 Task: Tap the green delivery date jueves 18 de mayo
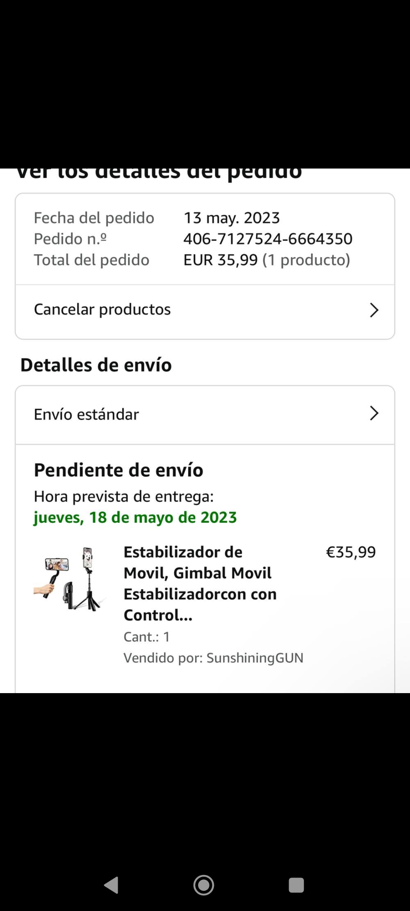pos(135,517)
